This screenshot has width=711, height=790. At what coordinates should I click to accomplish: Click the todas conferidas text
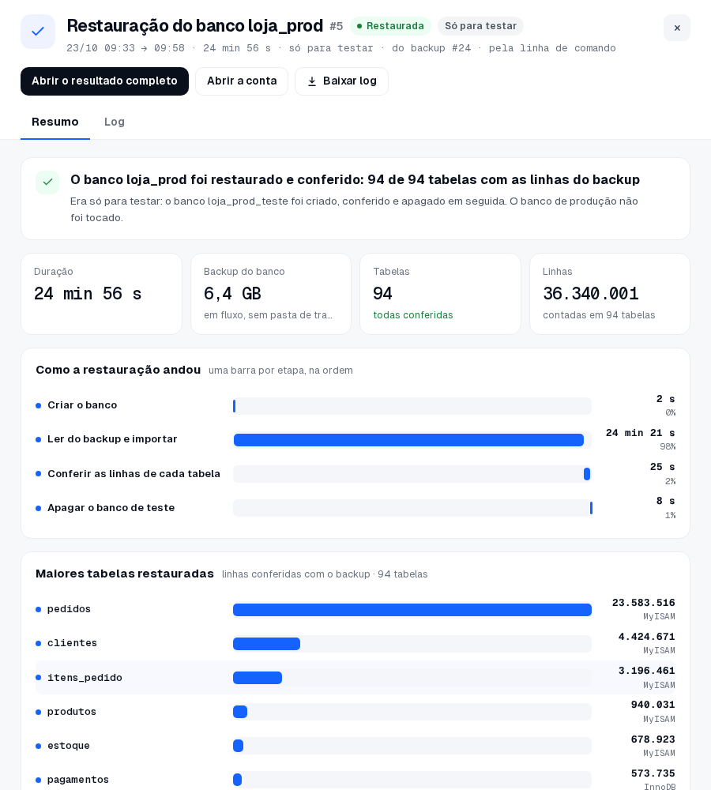click(412, 315)
